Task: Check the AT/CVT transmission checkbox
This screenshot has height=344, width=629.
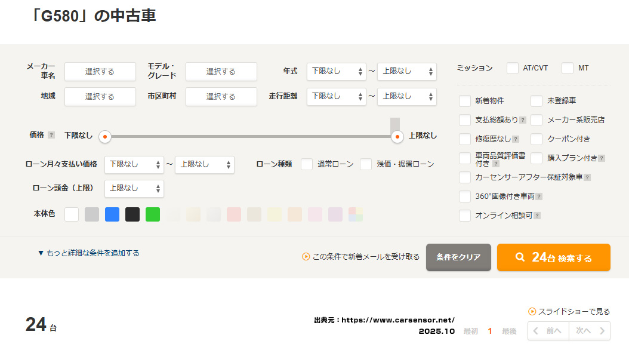Action: tap(513, 68)
